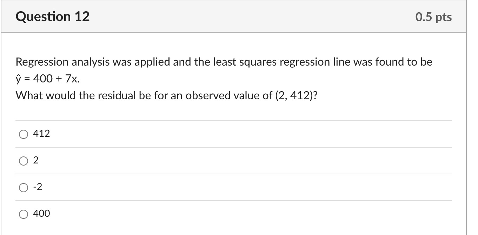Select the radio button for answer 400
Image resolution: width=478 pixels, height=235 pixels.
(x=23, y=214)
